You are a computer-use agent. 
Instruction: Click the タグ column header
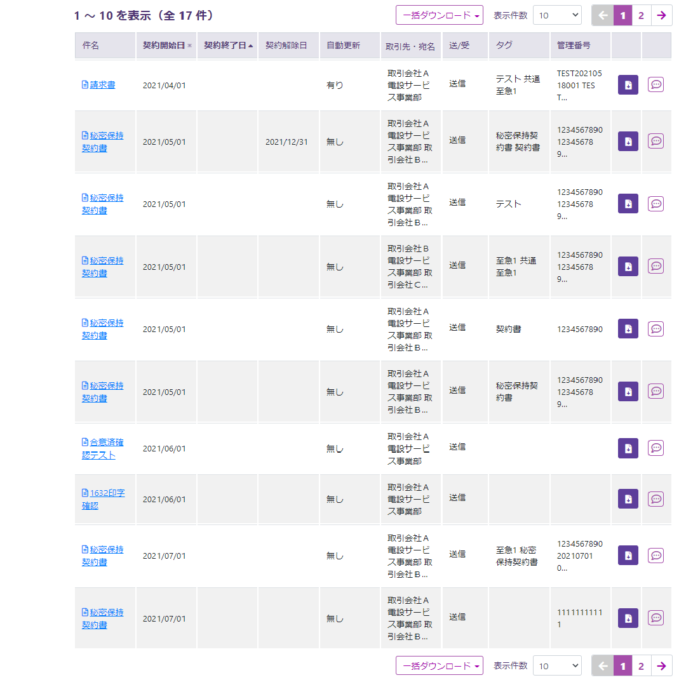click(x=519, y=46)
